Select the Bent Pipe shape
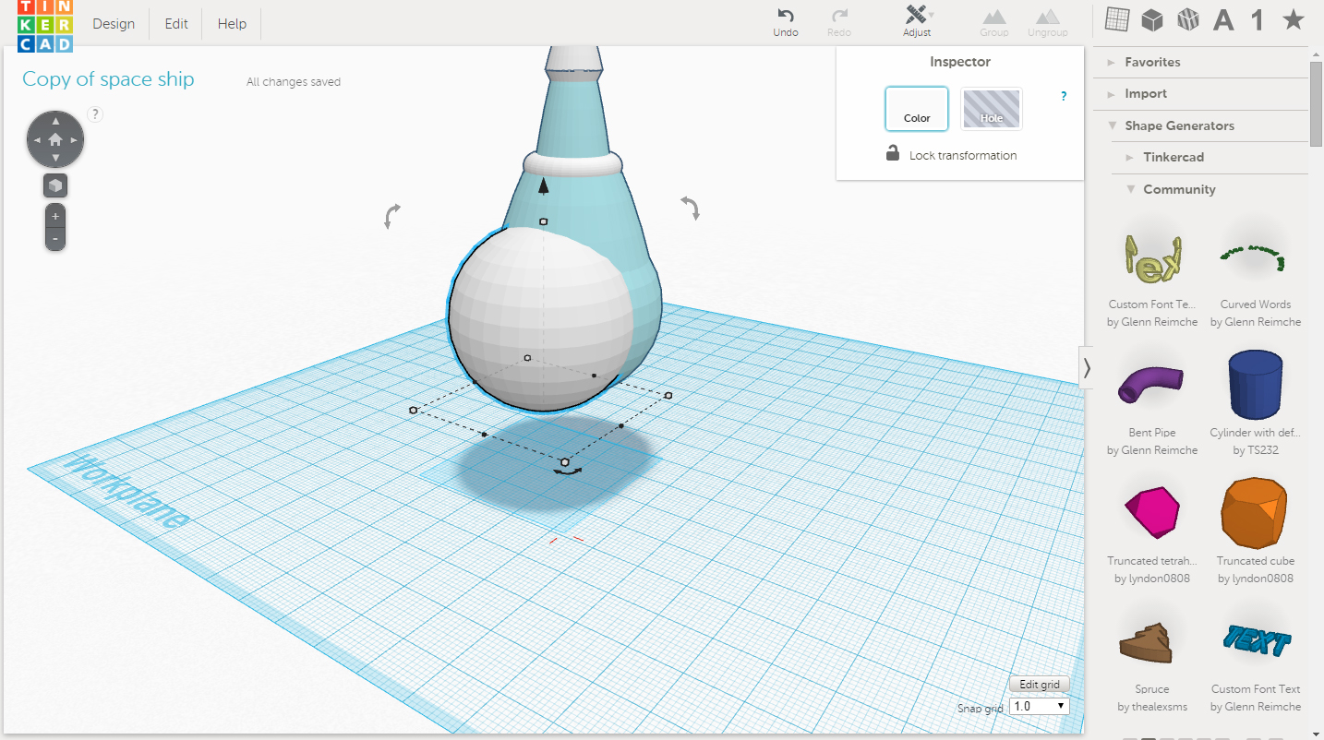1324x740 pixels. pos(1151,383)
